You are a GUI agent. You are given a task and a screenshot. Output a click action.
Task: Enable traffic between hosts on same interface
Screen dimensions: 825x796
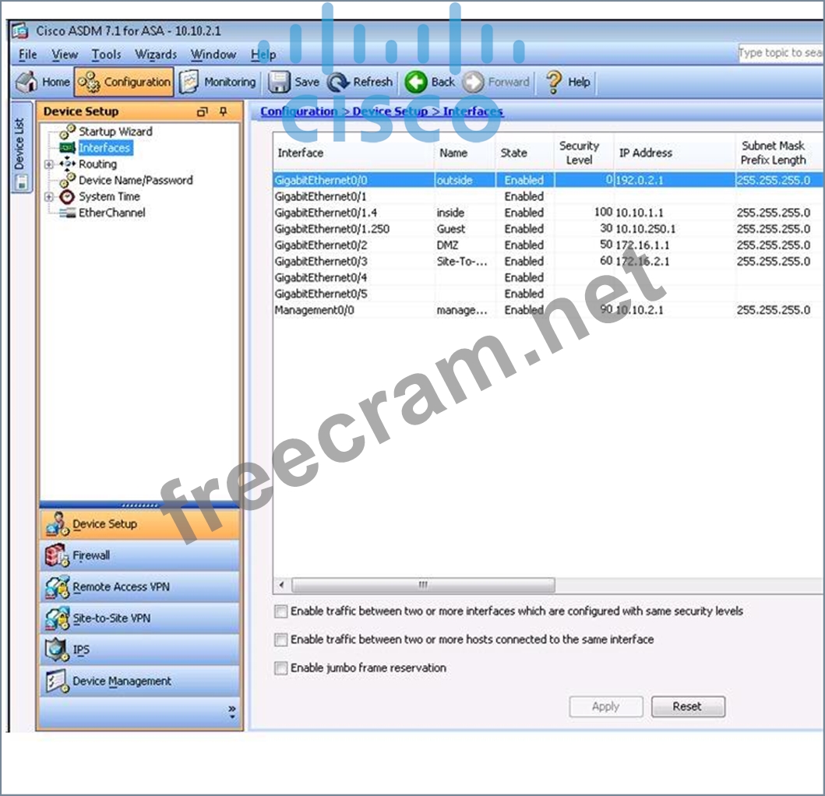pyautogui.click(x=281, y=639)
